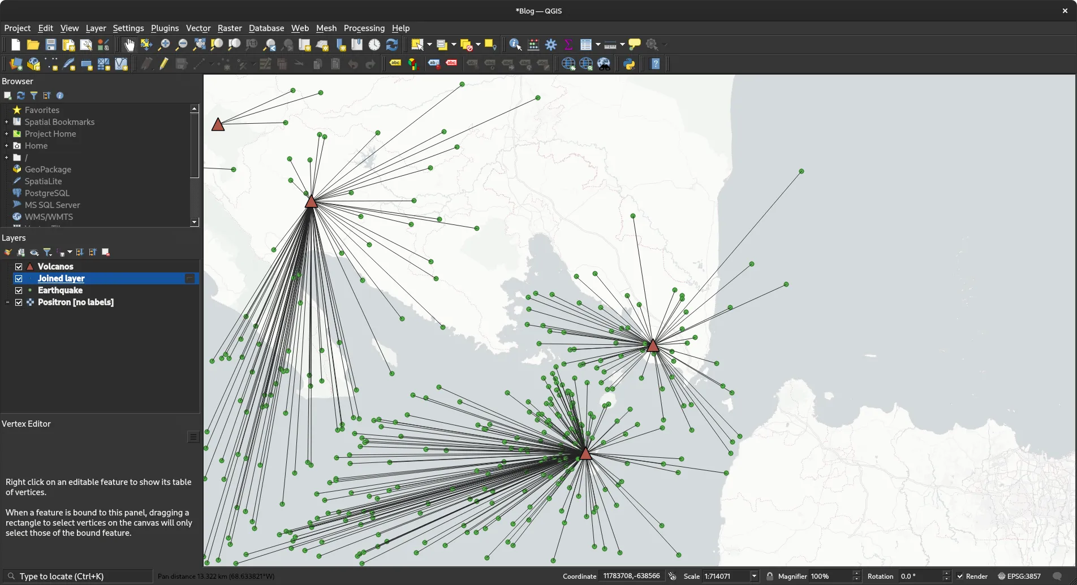Collapse the Positron [no labels] layer
Screen dimensions: 1077x585
click(7, 302)
